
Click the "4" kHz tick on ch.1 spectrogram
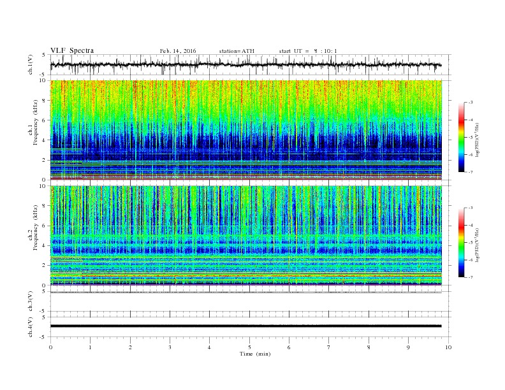coord(45,140)
